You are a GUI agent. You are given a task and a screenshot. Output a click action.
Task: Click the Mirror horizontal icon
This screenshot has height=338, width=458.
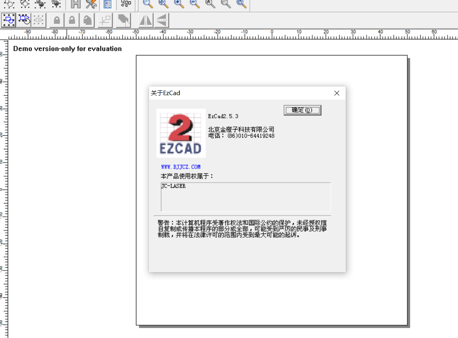point(145,20)
